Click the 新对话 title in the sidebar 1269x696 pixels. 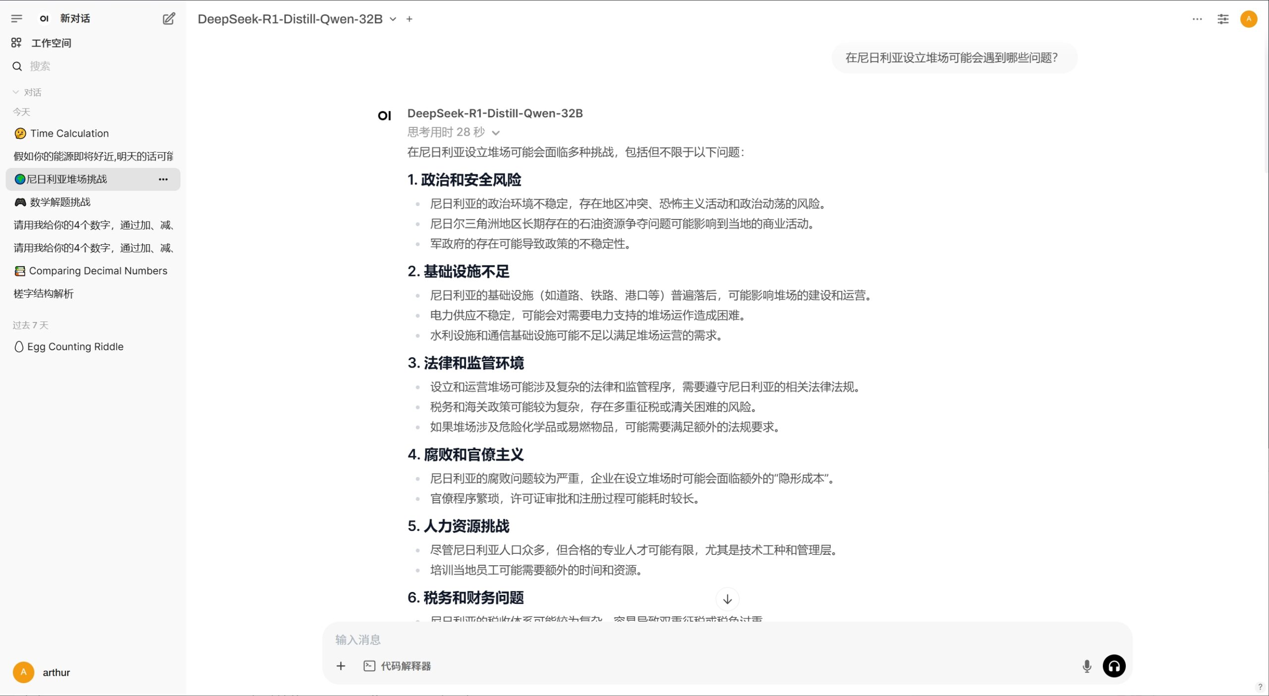click(x=75, y=19)
